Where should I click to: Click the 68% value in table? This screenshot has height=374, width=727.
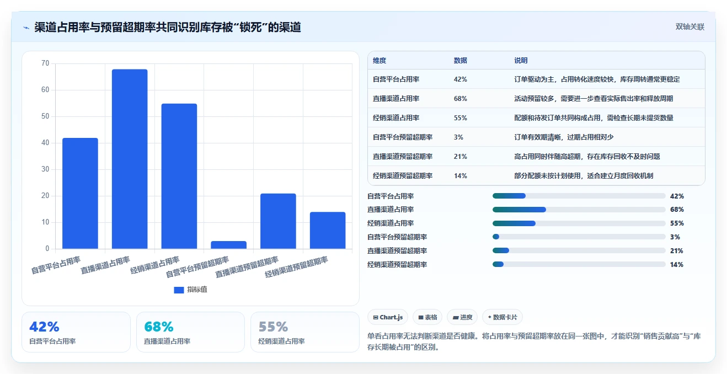[x=461, y=99]
